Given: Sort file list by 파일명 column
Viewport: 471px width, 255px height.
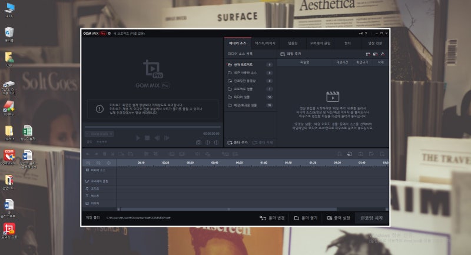Looking at the screenshot, I should [x=304, y=62].
